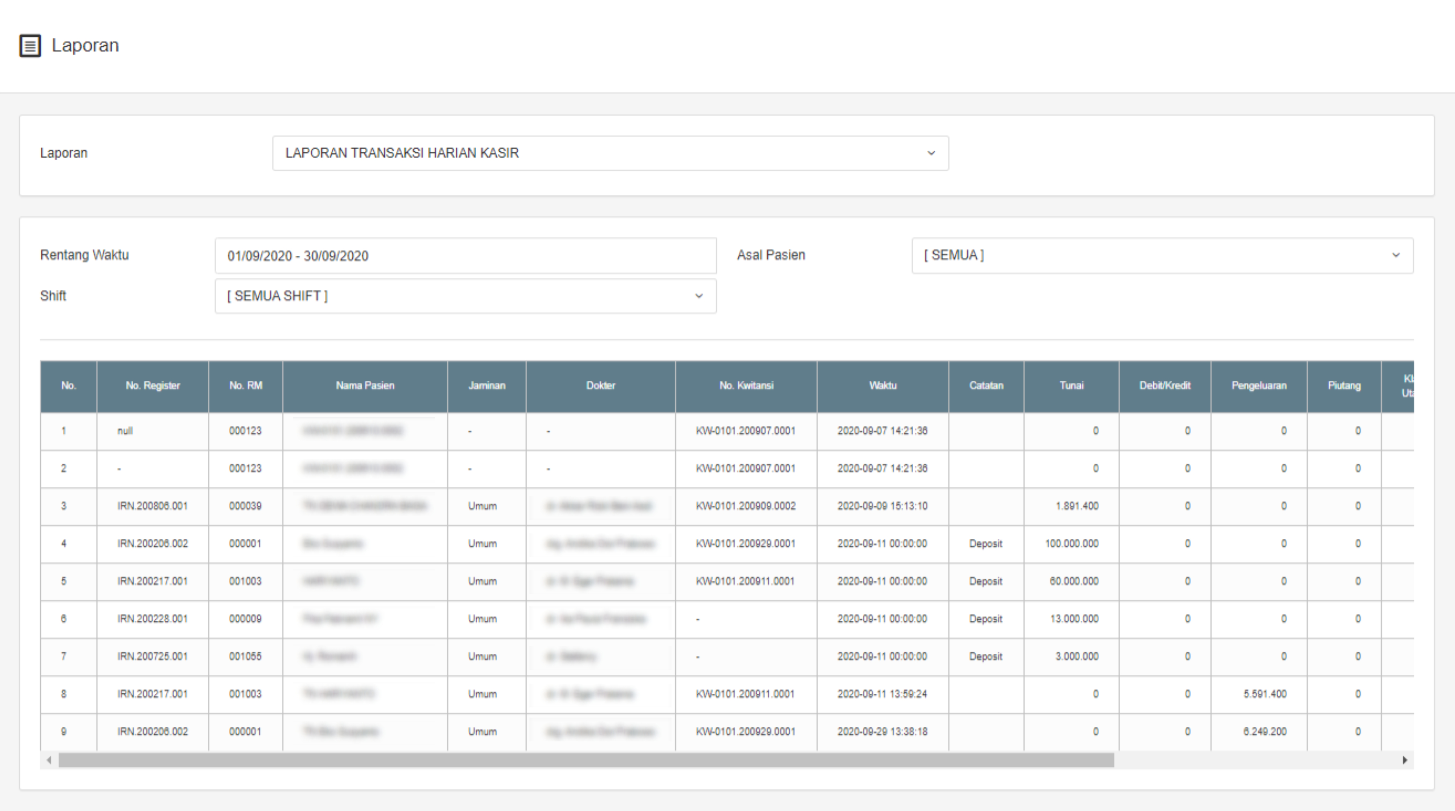The height and width of the screenshot is (811, 1455).
Task: Click the No. Register column header
Action: (152, 386)
